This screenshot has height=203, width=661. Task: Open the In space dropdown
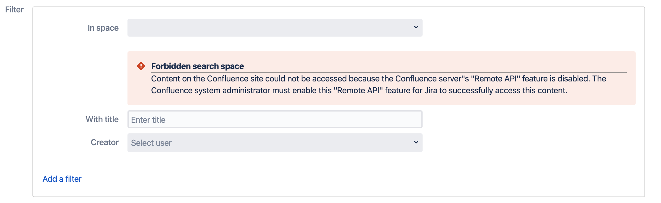click(274, 28)
